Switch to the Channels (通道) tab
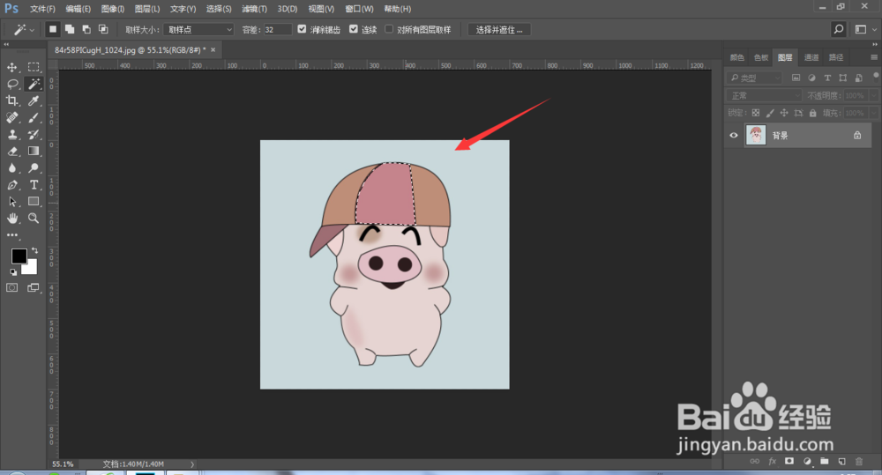The image size is (882, 475). [x=811, y=57]
